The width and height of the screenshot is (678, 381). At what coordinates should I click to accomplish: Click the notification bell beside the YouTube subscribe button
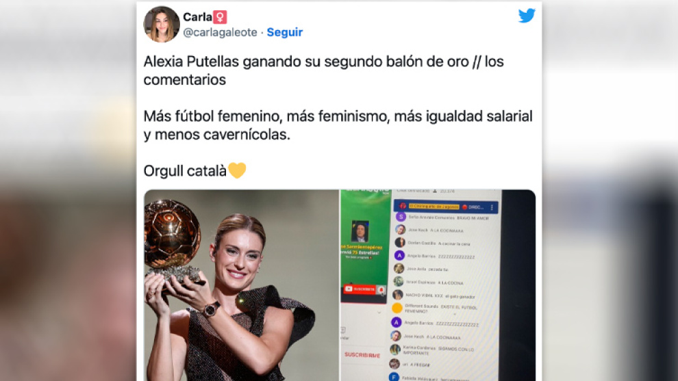[381, 289]
